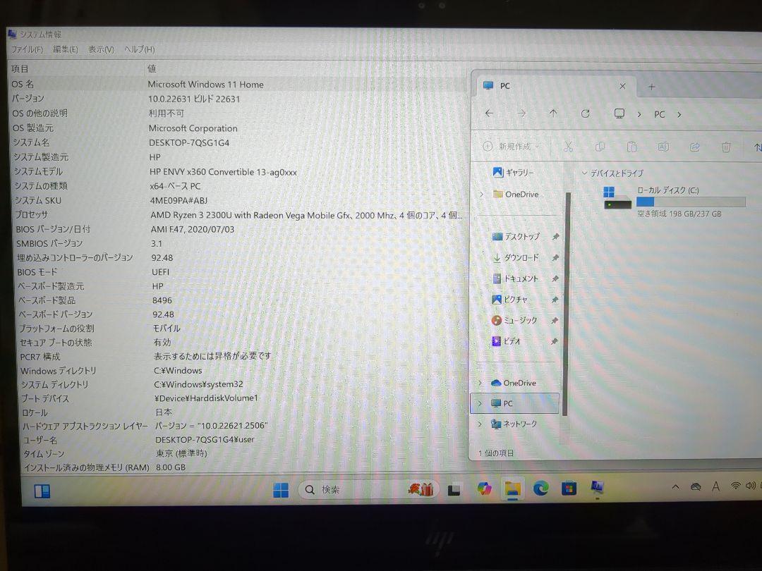Image resolution: width=762 pixels, height=571 pixels.
Task: Copy the selected item in Explorer toolbar
Action: (x=600, y=146)
